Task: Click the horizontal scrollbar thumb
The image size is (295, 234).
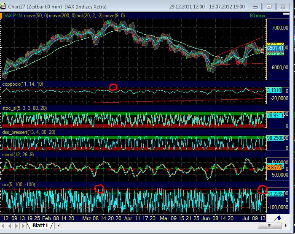Action: coord(270,226)
